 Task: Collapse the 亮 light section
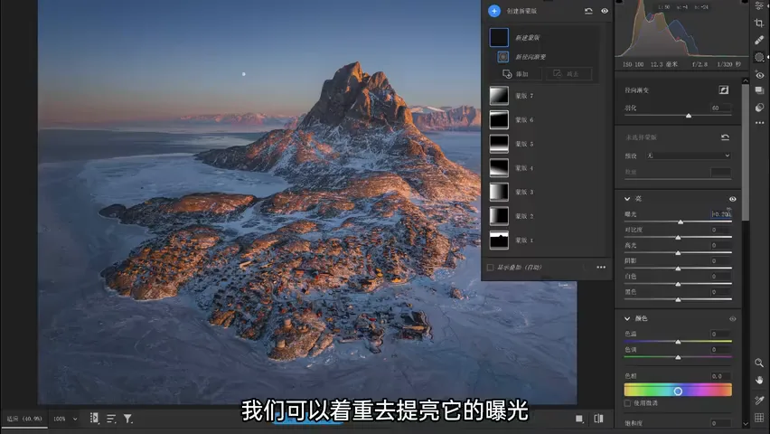tap(627, 199)
